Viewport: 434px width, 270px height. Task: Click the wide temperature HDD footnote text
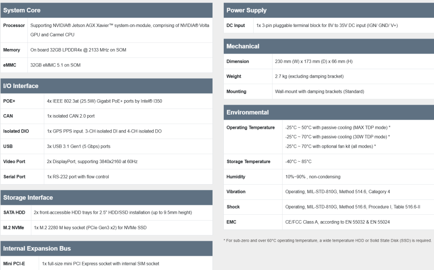pos(328,240)
